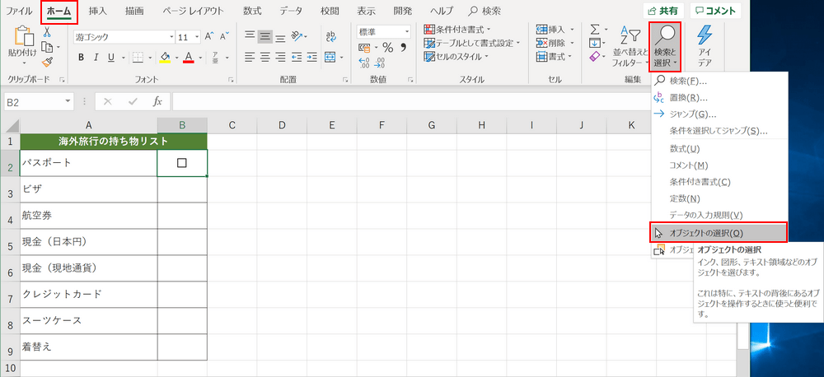Click inside the formula bar
Image resolution: width=824 pixels, height=377 pixels.
point(410,101)
